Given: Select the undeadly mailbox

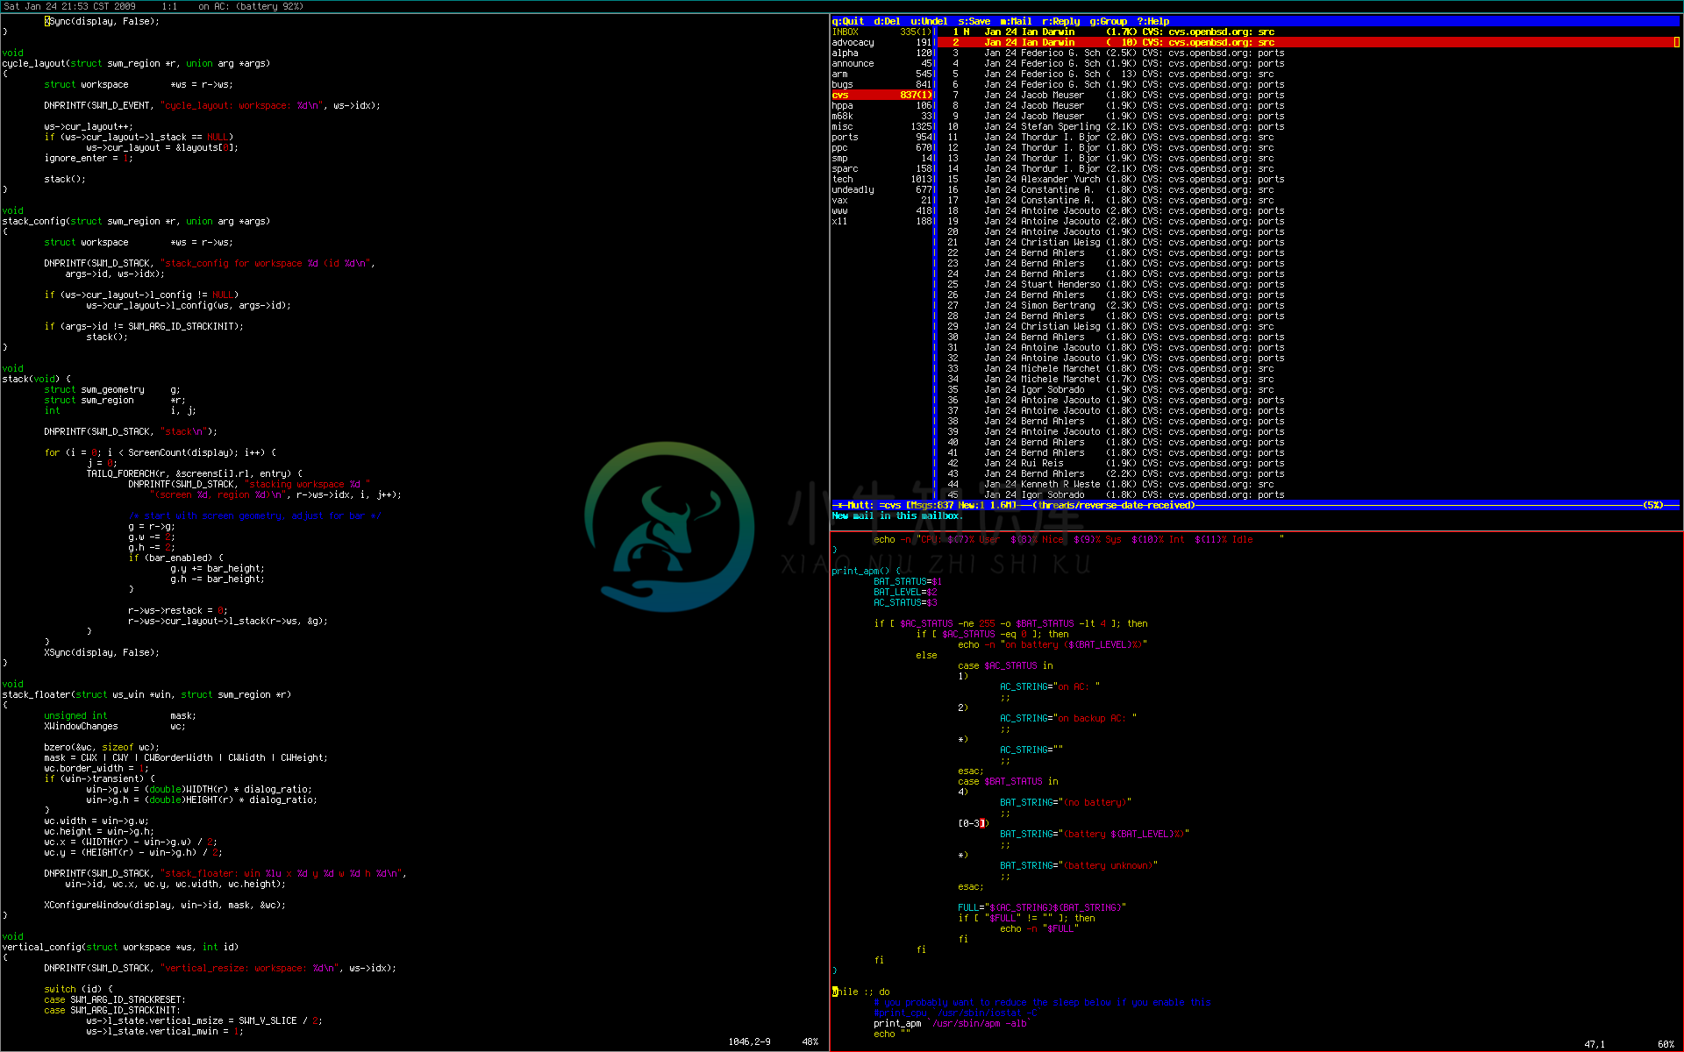Looking at the screenshot, I should [x=881, y=189].
